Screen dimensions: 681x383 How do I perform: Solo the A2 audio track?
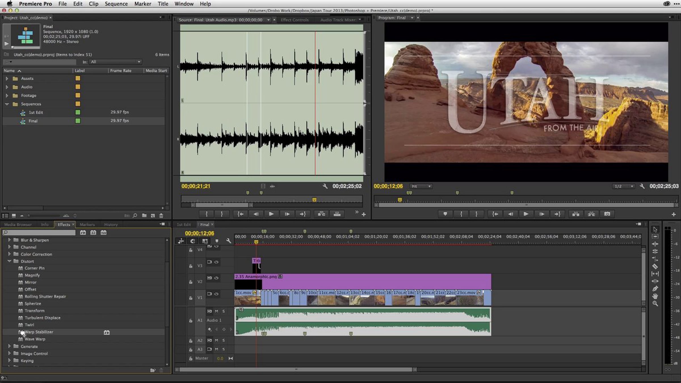pyautogui.click(x=224, y=340)
